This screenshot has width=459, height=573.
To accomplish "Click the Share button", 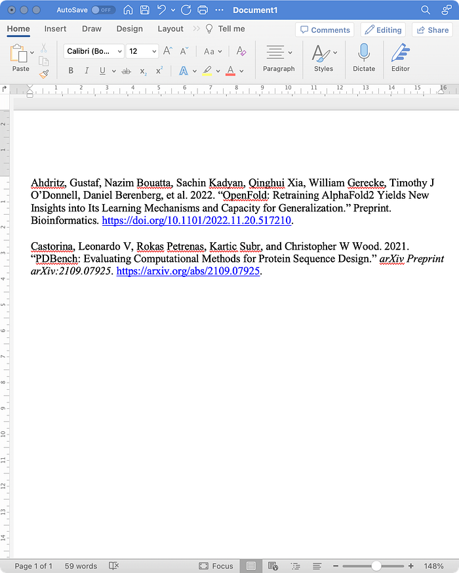I will pos(432,30).
